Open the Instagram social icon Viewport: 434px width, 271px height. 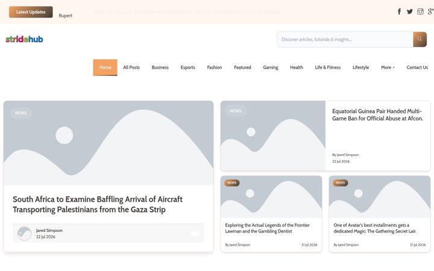[420, 11]
